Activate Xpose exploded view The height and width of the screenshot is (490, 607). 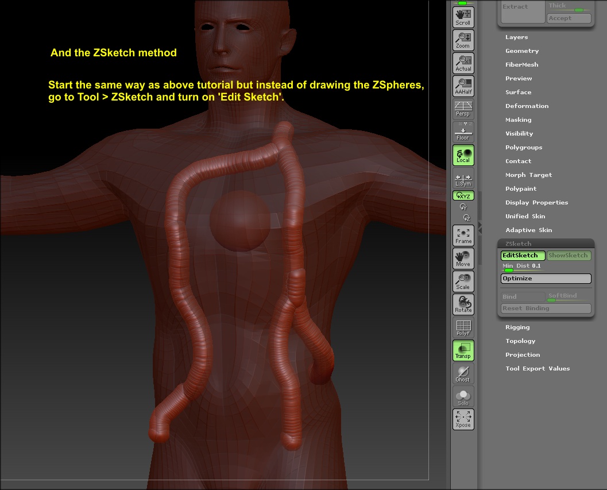[x=463, y=419]
